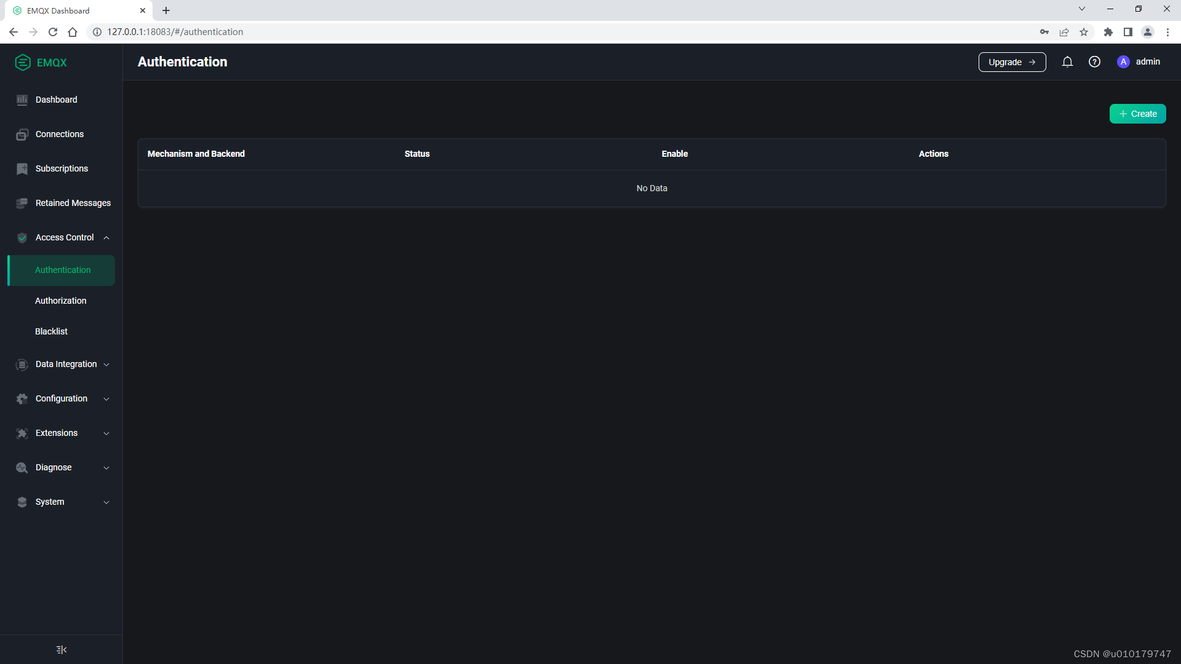Collapse sidebar with bottom fold icon
The image size is (1181, 664).
click(x=62, y=649)
